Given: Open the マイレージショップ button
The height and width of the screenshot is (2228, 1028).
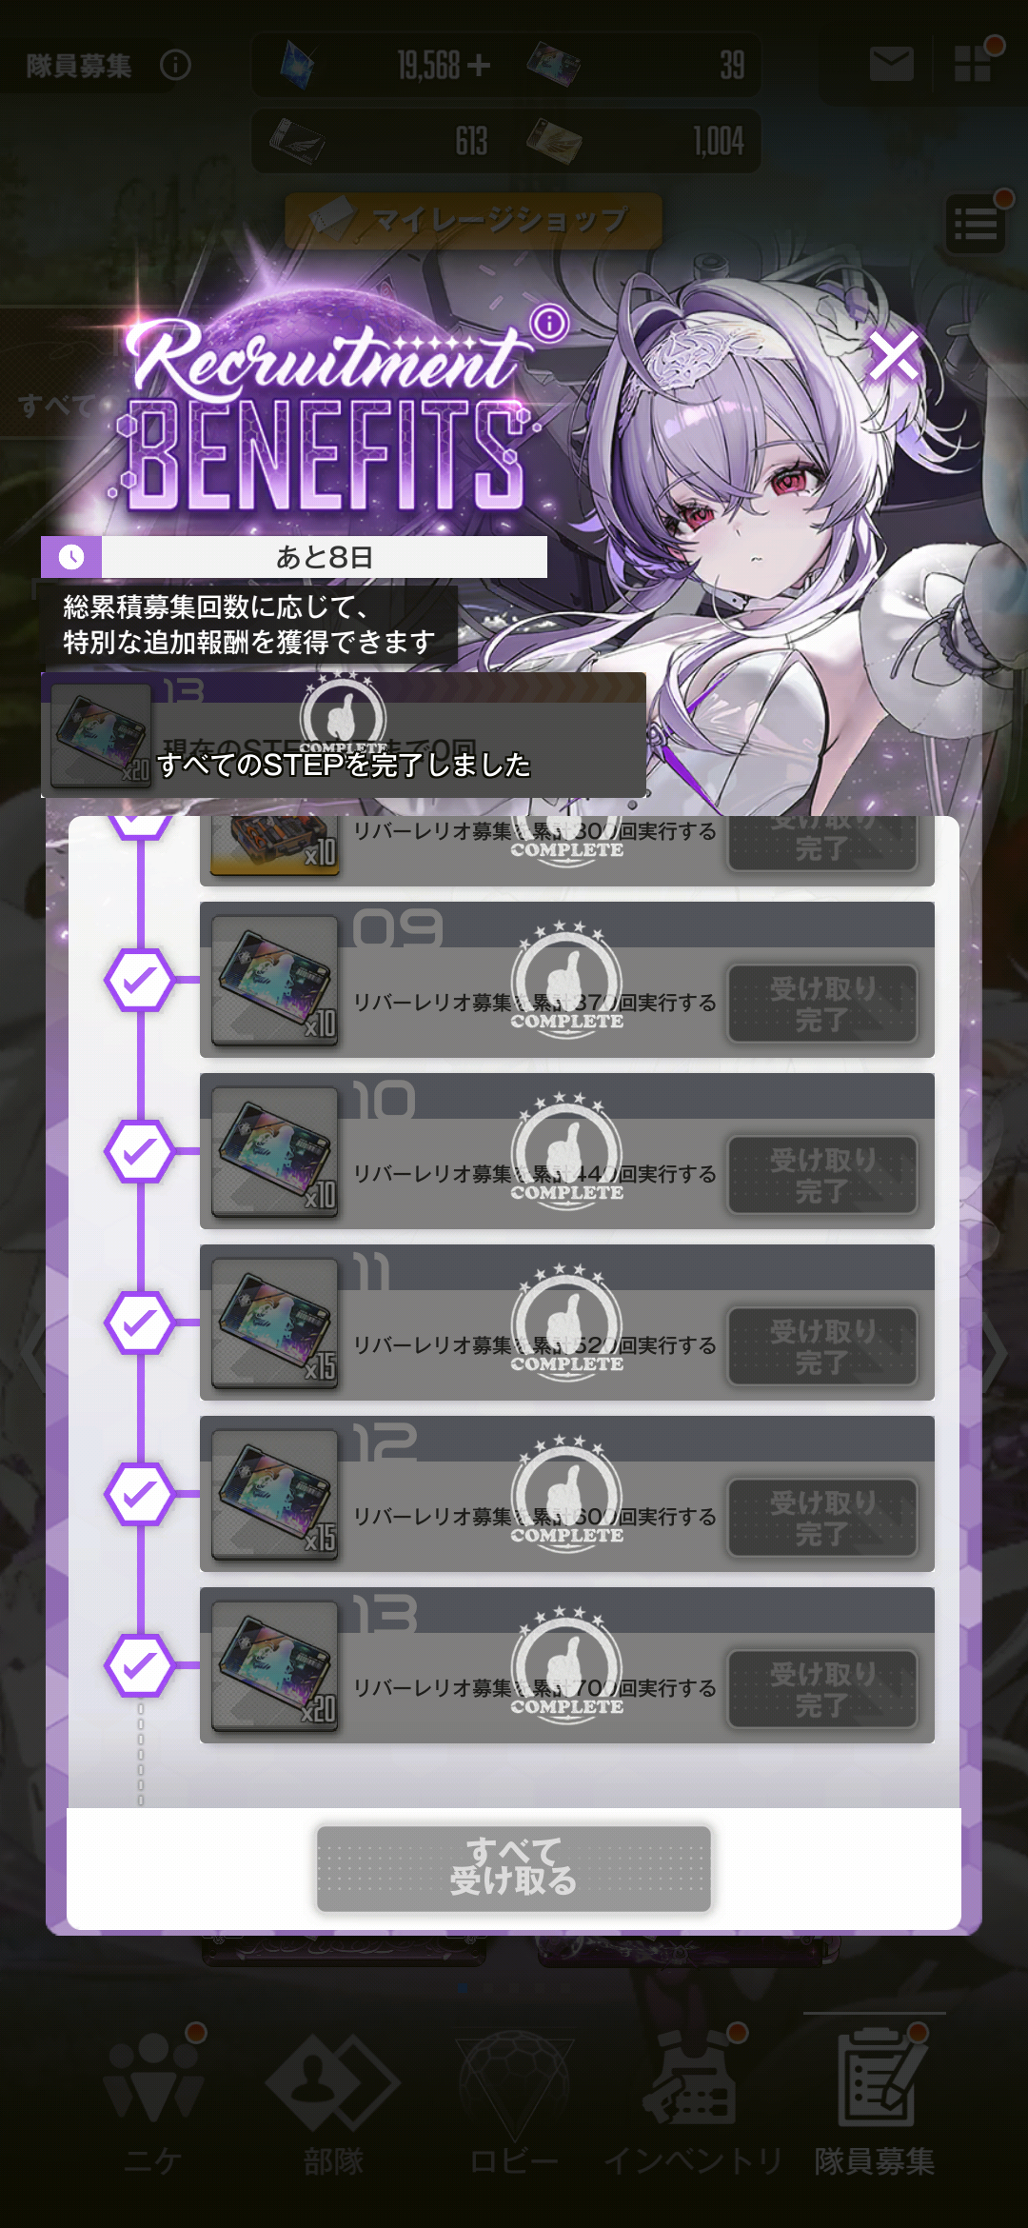Looking at the screenshot, I should pos(473,221).
